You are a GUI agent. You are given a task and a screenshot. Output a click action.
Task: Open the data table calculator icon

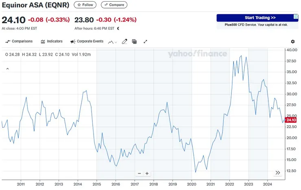tap(134, 41)
